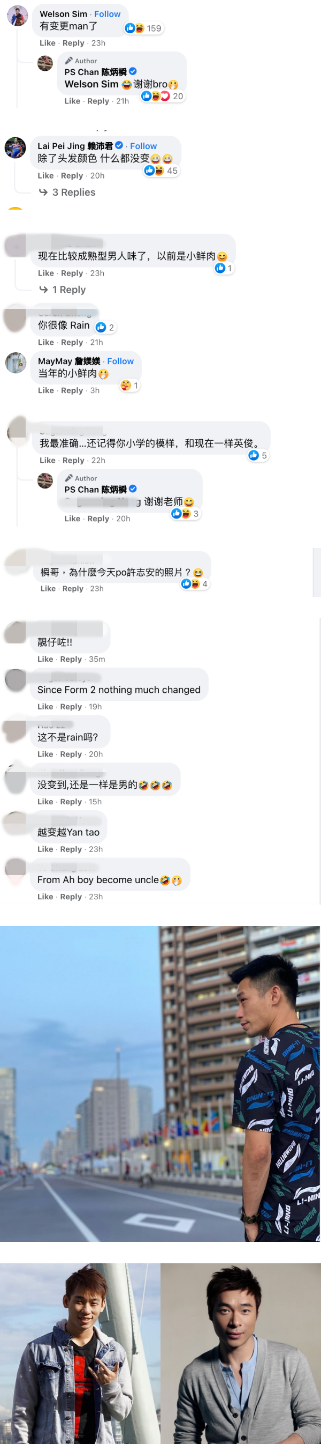
Task: Follow Lai Pei Jing
Action: (143, 146)
